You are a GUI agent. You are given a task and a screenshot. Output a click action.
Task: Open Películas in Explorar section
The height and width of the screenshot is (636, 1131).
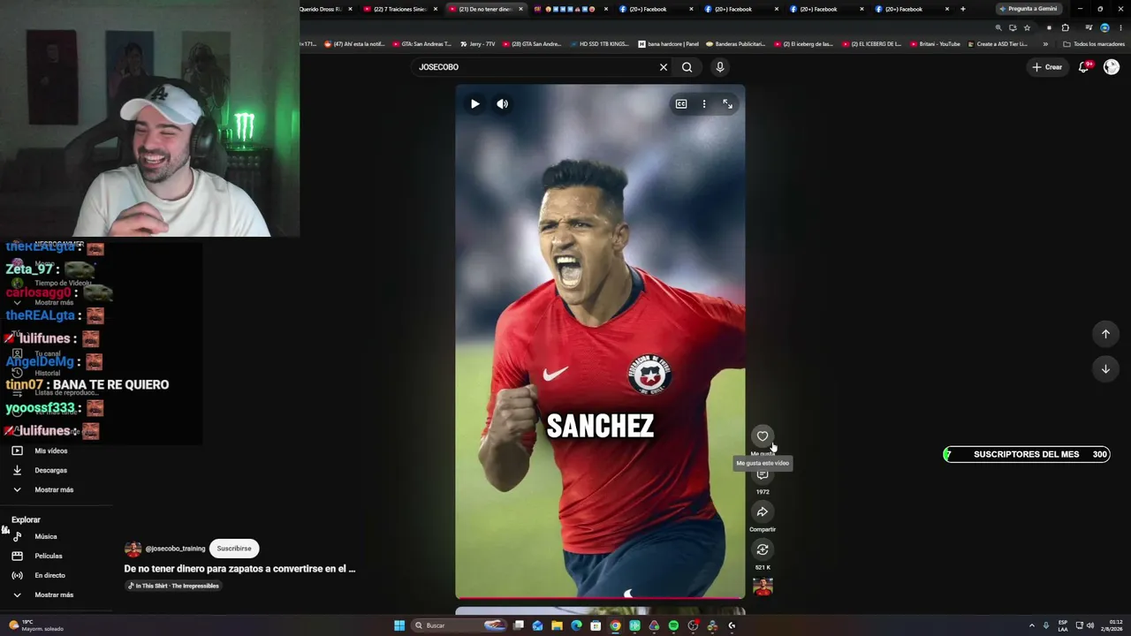point(49,556)
